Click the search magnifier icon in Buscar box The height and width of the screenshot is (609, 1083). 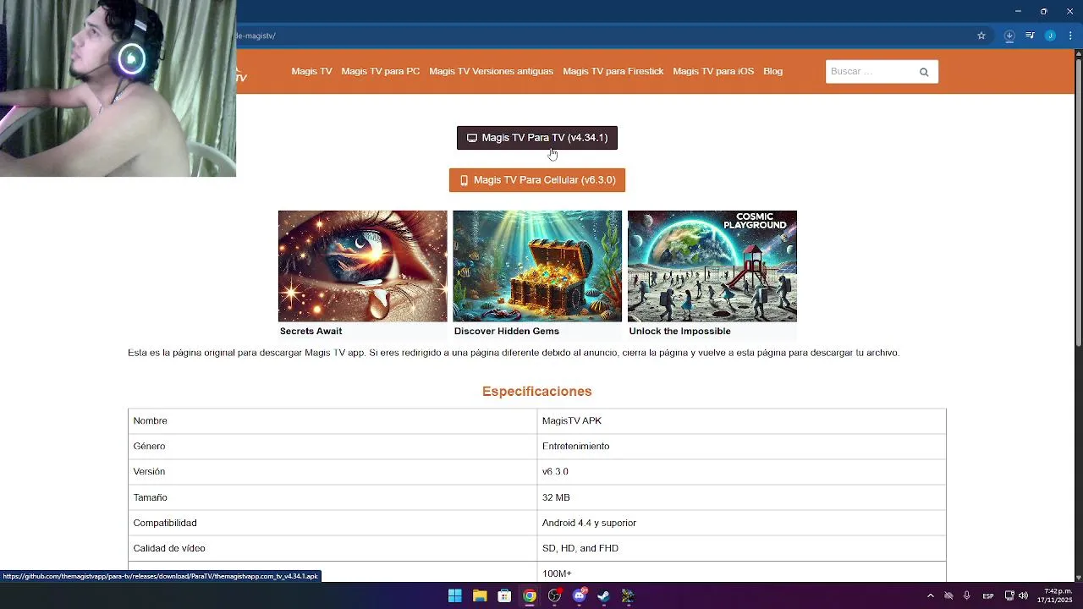point(924,72)
